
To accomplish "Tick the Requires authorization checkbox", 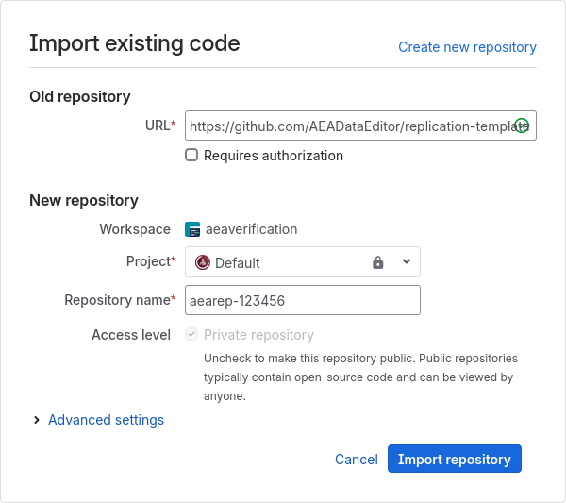I will click(191, 156).
